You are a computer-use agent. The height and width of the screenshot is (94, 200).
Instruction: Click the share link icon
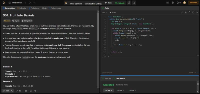(30, 91)
